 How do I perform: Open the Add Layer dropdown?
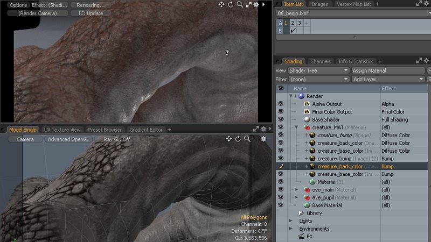[x=388, y=79]
